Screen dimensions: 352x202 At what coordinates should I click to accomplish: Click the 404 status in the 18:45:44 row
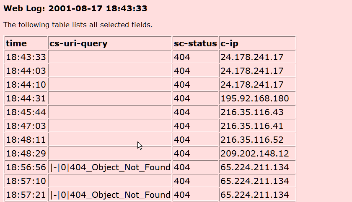182,112
